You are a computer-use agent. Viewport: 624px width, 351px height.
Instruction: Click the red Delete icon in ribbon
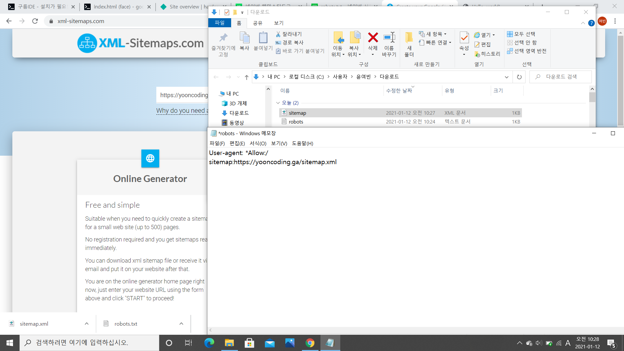(x=373, y=38)
